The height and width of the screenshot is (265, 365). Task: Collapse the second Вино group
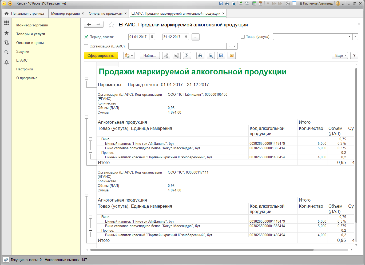click(x=90, y=217)
